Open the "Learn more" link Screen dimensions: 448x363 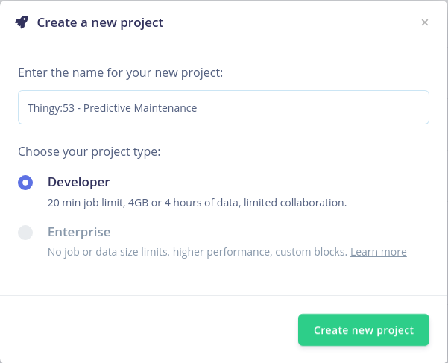pos(378,252)
